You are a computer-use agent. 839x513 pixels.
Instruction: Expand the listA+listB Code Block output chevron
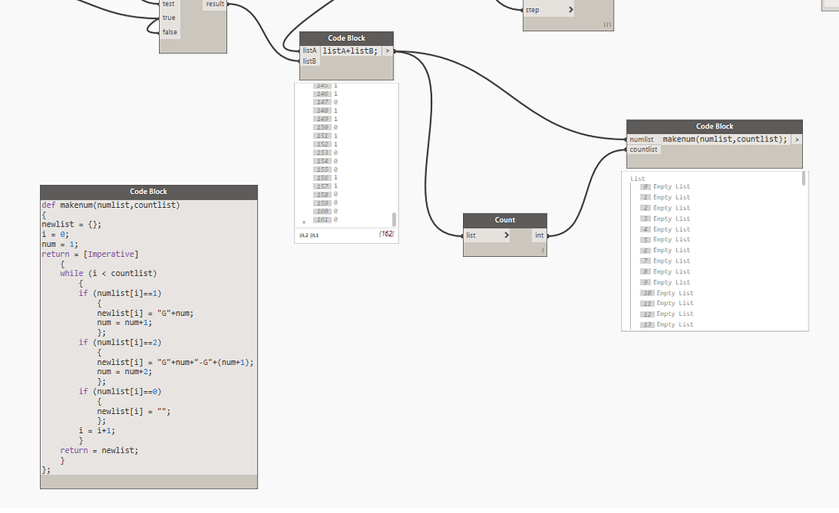coord(387,50)
